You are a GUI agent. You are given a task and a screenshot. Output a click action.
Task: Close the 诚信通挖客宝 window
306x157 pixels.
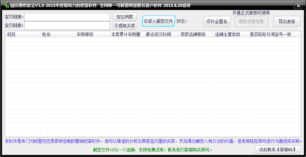pyautogui.click(x=298, y=6)
